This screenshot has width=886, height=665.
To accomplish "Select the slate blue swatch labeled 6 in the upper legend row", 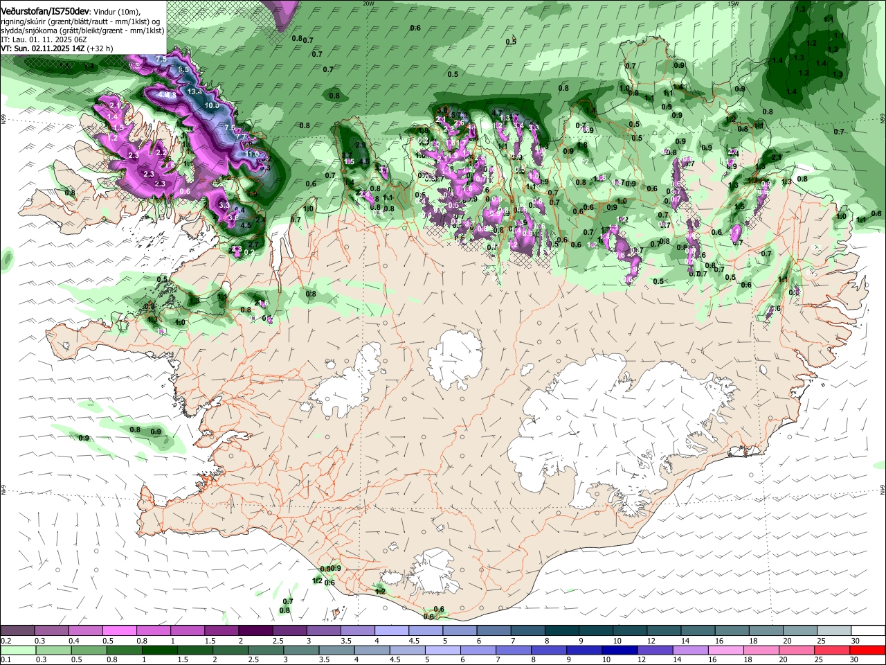I will pos(494,630).
